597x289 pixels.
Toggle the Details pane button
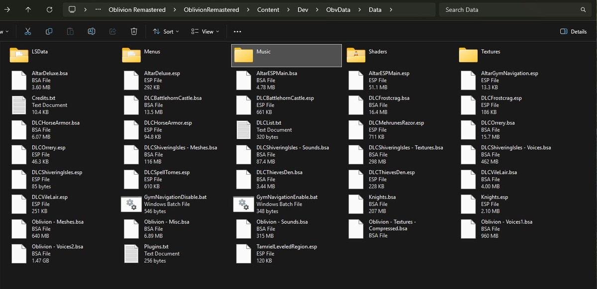574,31
